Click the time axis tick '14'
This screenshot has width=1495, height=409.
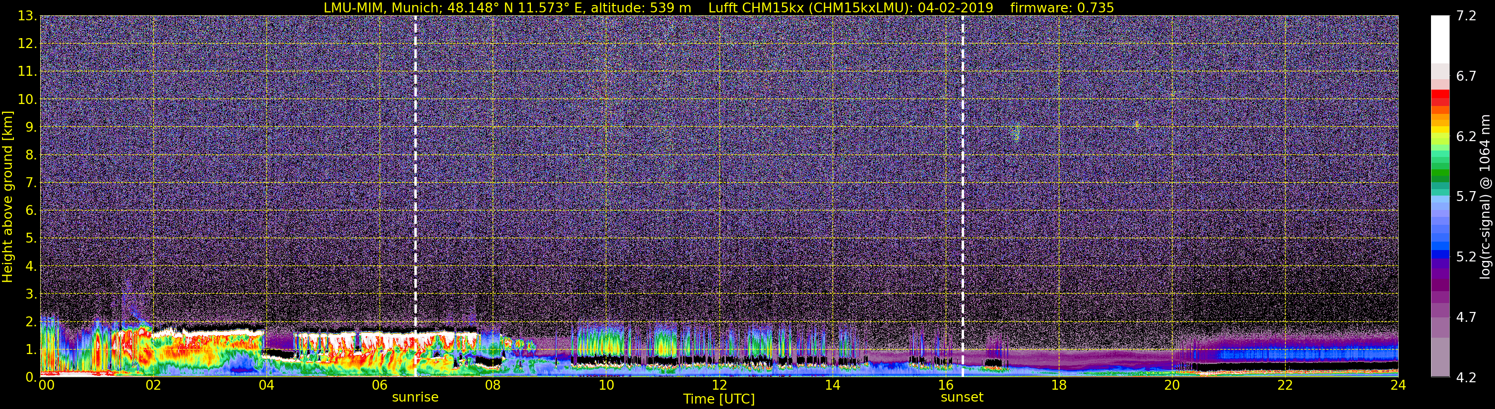(832, 385)
